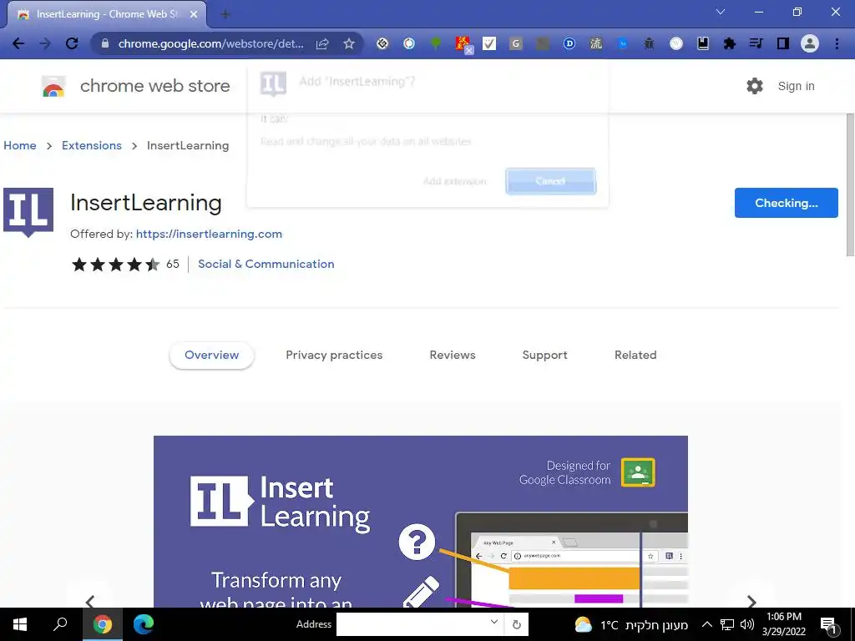Open the checkmark extension icon
Screen dimensions: 855x641
coord(489,43)
